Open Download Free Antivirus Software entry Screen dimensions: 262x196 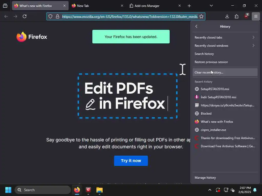[225, 146]
